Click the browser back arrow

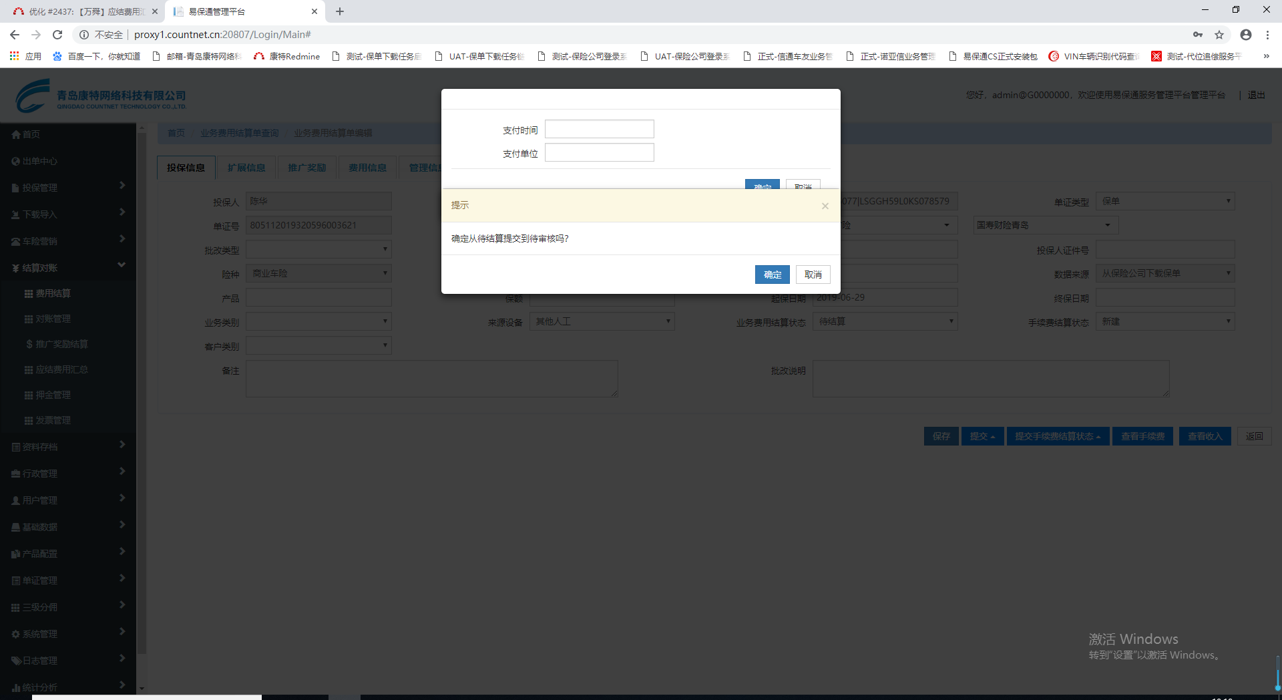click(15, 35)
